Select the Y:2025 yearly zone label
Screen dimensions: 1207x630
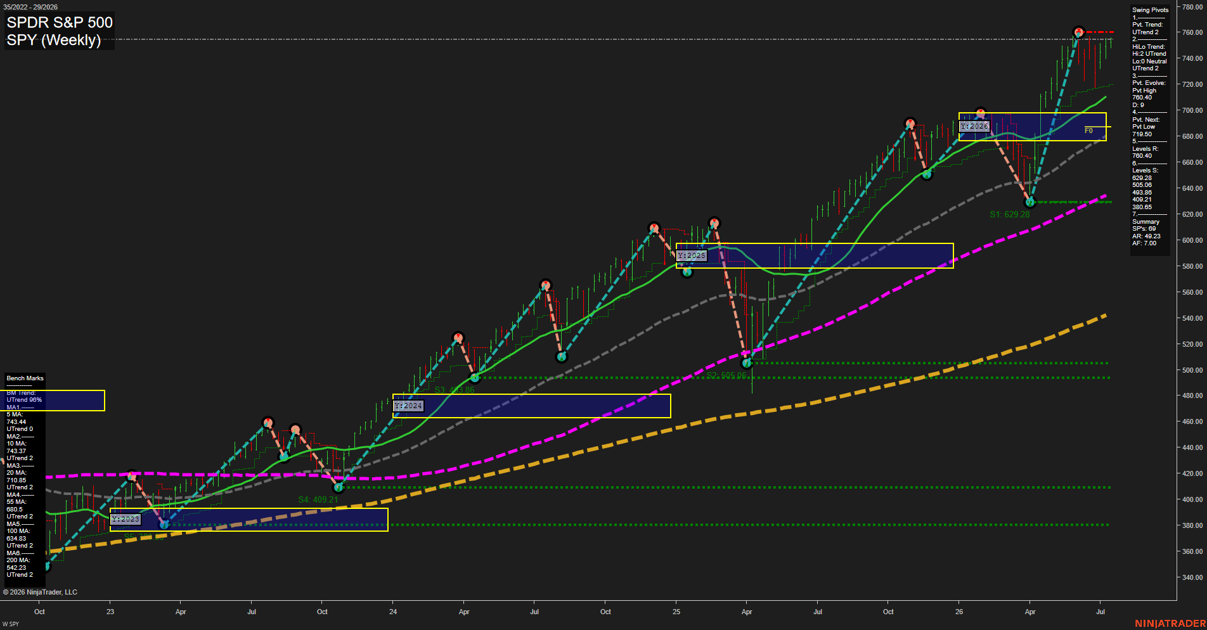pyautogui.click(x=692, y=255)
